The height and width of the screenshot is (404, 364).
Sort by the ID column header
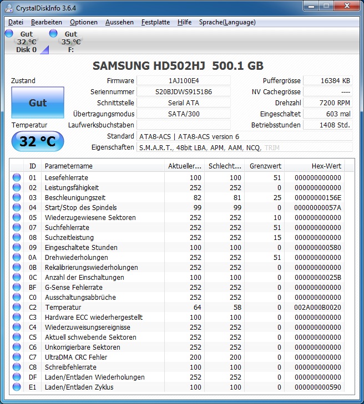tap(33, 166)
